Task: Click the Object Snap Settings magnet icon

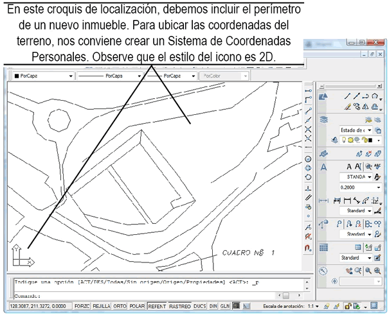Action: (x=308, y=248)
